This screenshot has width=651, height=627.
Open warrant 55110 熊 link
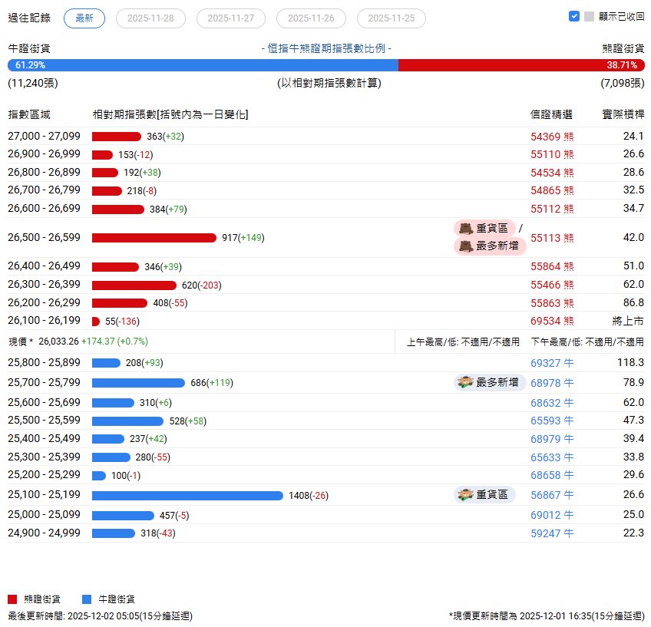(x=552, y=154)
